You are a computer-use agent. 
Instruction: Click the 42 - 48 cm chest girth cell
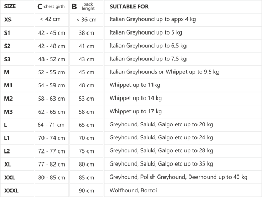click(x=52, y=46)
